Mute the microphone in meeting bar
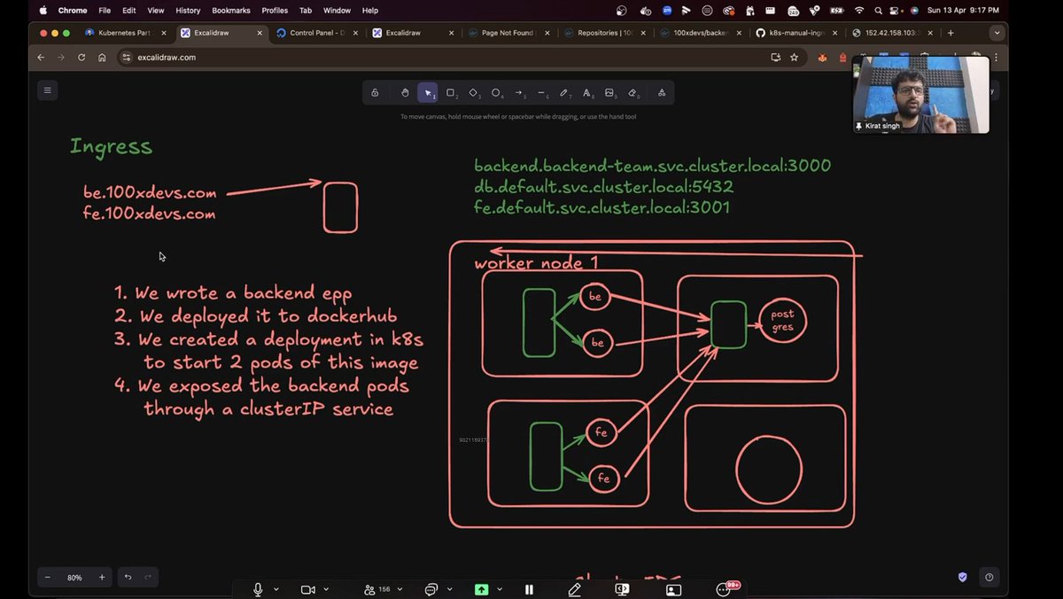The width and height of the screenshot is (1063, 599). [x=259, y=589]
